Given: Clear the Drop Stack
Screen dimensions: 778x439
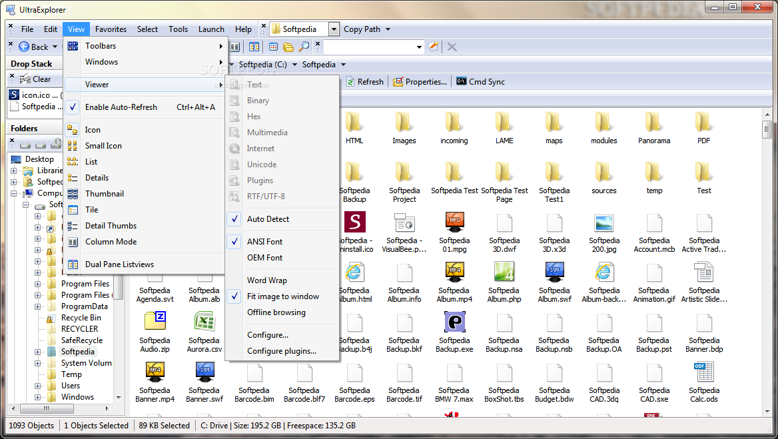Looking at the screenshot, I should [x=35, y=79].
